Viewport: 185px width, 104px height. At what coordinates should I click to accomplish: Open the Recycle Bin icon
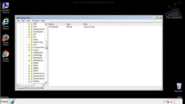tap(179, 87)
